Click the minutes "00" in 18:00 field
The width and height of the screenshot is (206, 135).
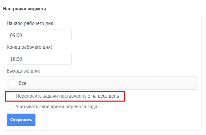pyautogui.click(x=19, y=59)
